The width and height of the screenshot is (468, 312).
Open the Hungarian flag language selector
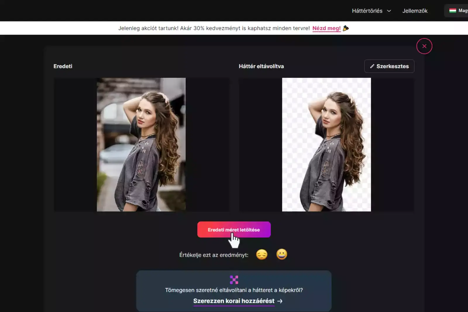tap(457, 11)
